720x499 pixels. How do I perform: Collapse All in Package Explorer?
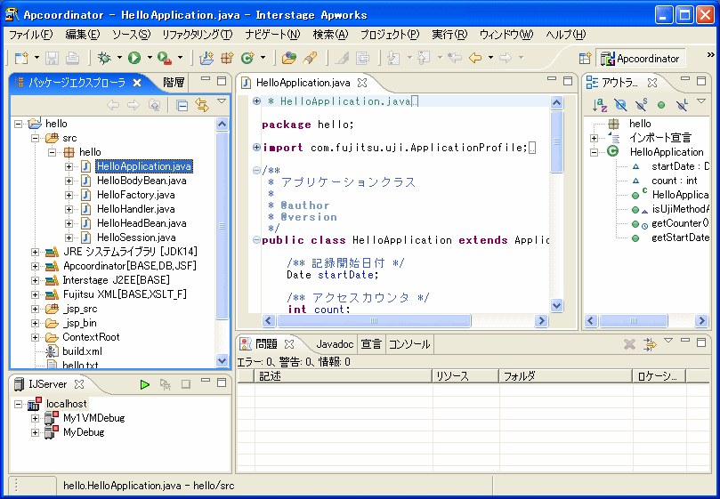coord(182,106)
